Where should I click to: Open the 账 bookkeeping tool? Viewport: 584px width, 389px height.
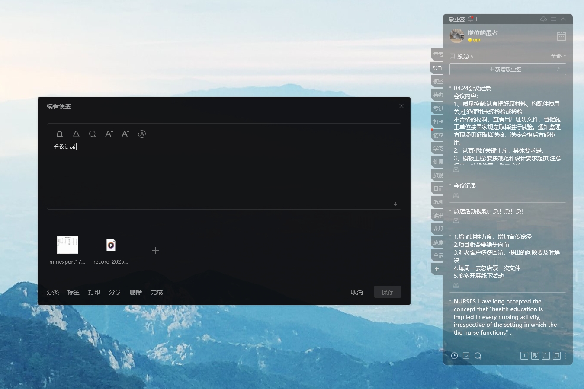pos(535,356)
